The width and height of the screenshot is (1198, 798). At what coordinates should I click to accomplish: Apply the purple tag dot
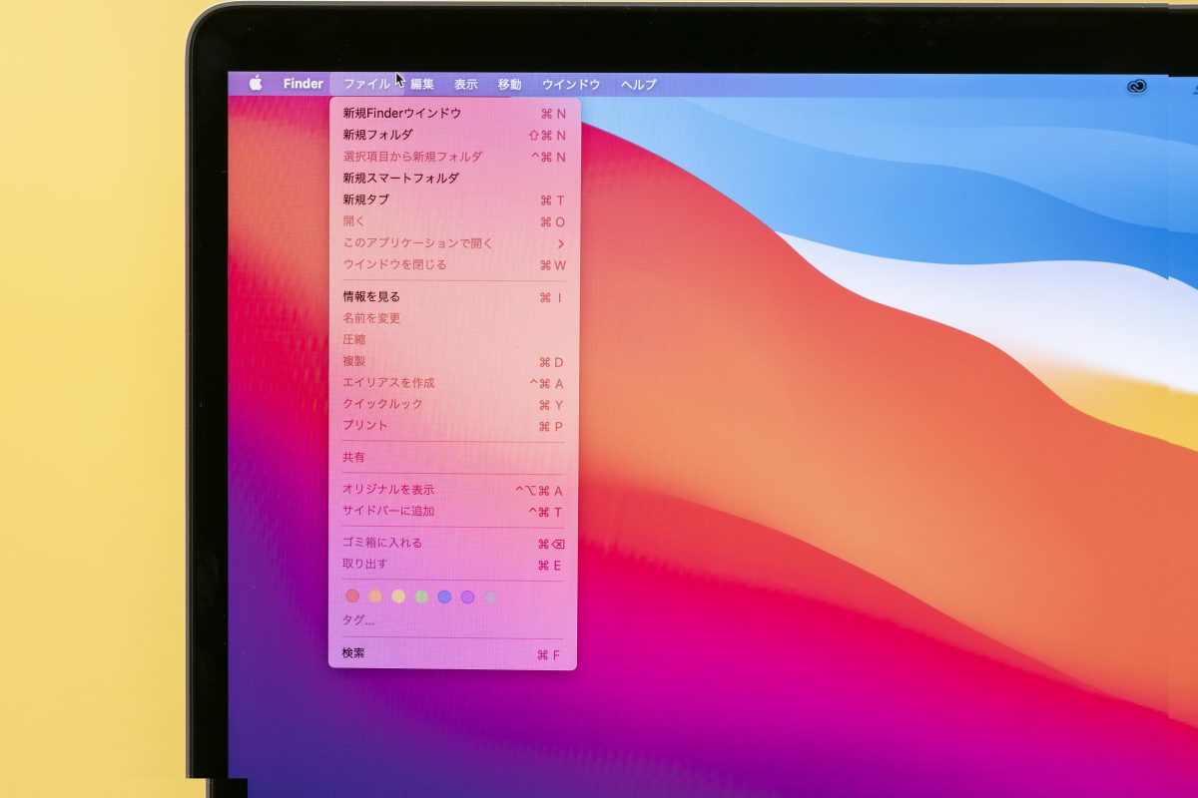tap(467, 597)
